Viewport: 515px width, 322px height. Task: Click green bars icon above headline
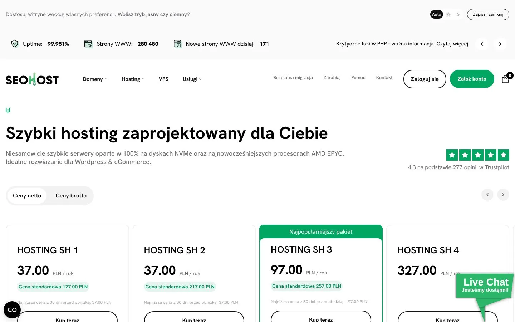click(x=8, y=110)
